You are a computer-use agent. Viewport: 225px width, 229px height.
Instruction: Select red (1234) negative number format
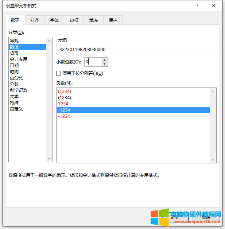coord(65,92)
